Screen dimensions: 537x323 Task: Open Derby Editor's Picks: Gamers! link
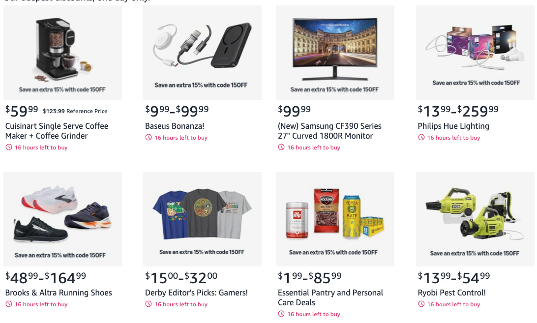[x=196, y=293]
